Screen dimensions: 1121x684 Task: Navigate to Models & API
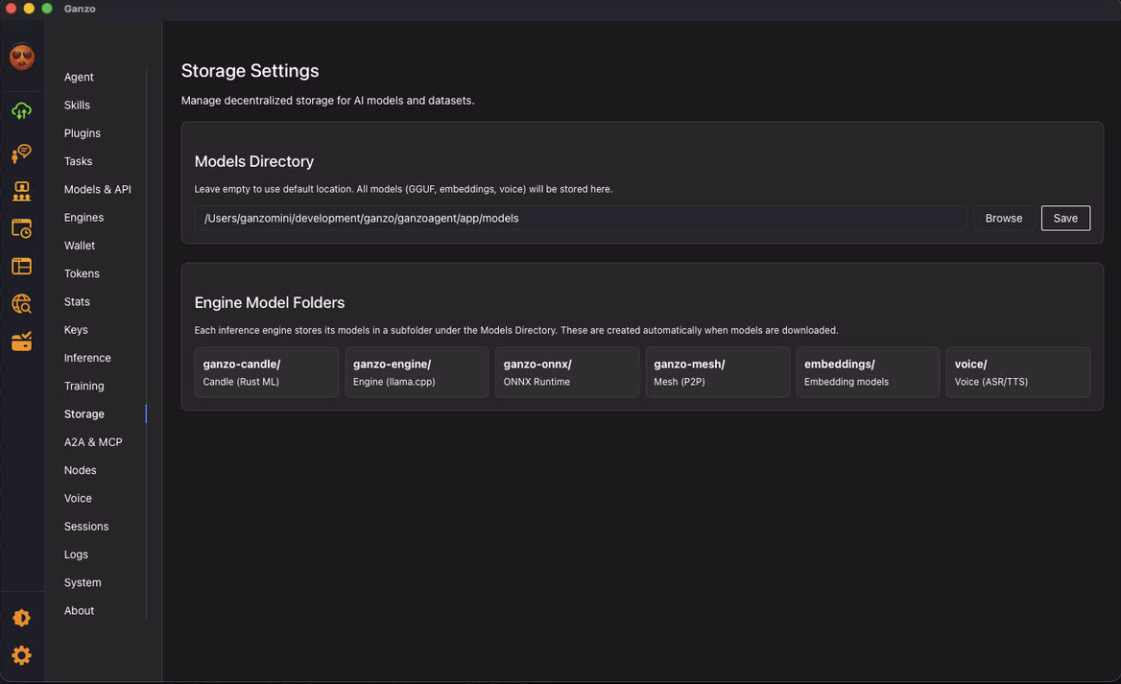pos(97,189)
